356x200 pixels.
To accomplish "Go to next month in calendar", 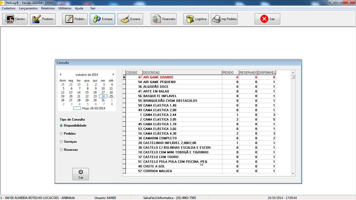I will pos(113,74).
